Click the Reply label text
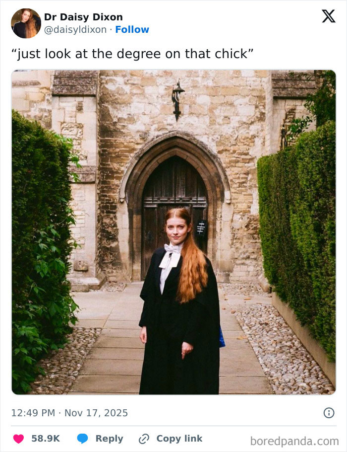The width and height of the screenshot is (347, 452). (x=109, y=438)
